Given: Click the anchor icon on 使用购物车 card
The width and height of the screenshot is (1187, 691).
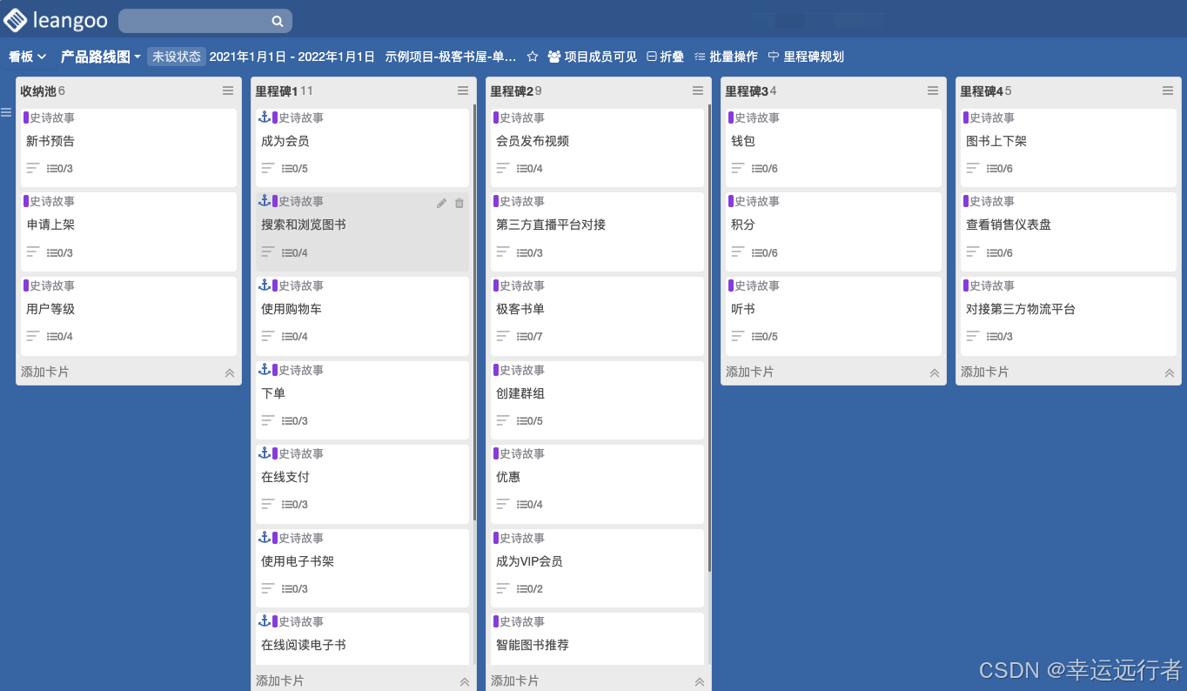Looking at the screenshot, I should [x=265, y=285].
